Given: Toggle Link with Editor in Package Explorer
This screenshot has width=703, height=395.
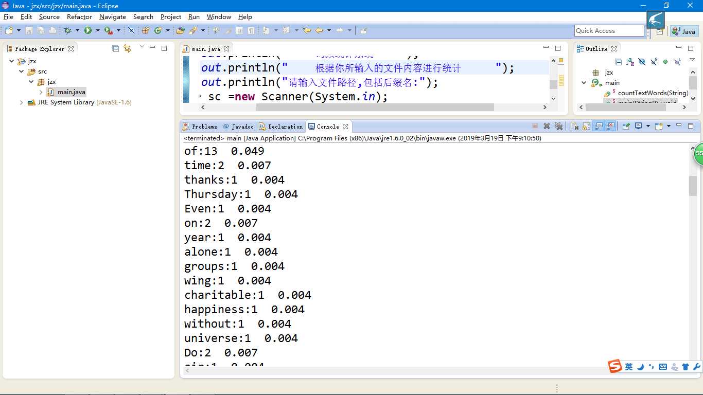Looking at the screenshot, I should point(127,48).
